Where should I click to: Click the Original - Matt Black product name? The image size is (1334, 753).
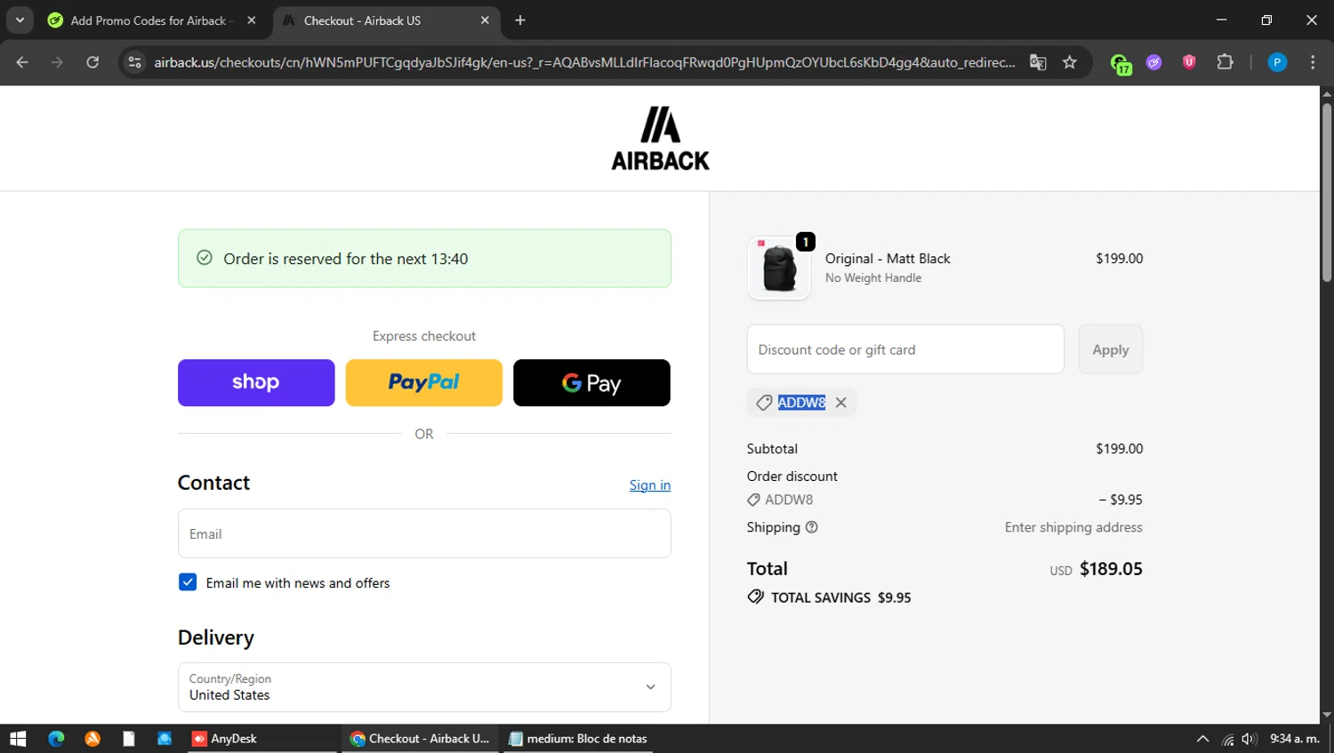pyautogui.click(x=888, y=259)
